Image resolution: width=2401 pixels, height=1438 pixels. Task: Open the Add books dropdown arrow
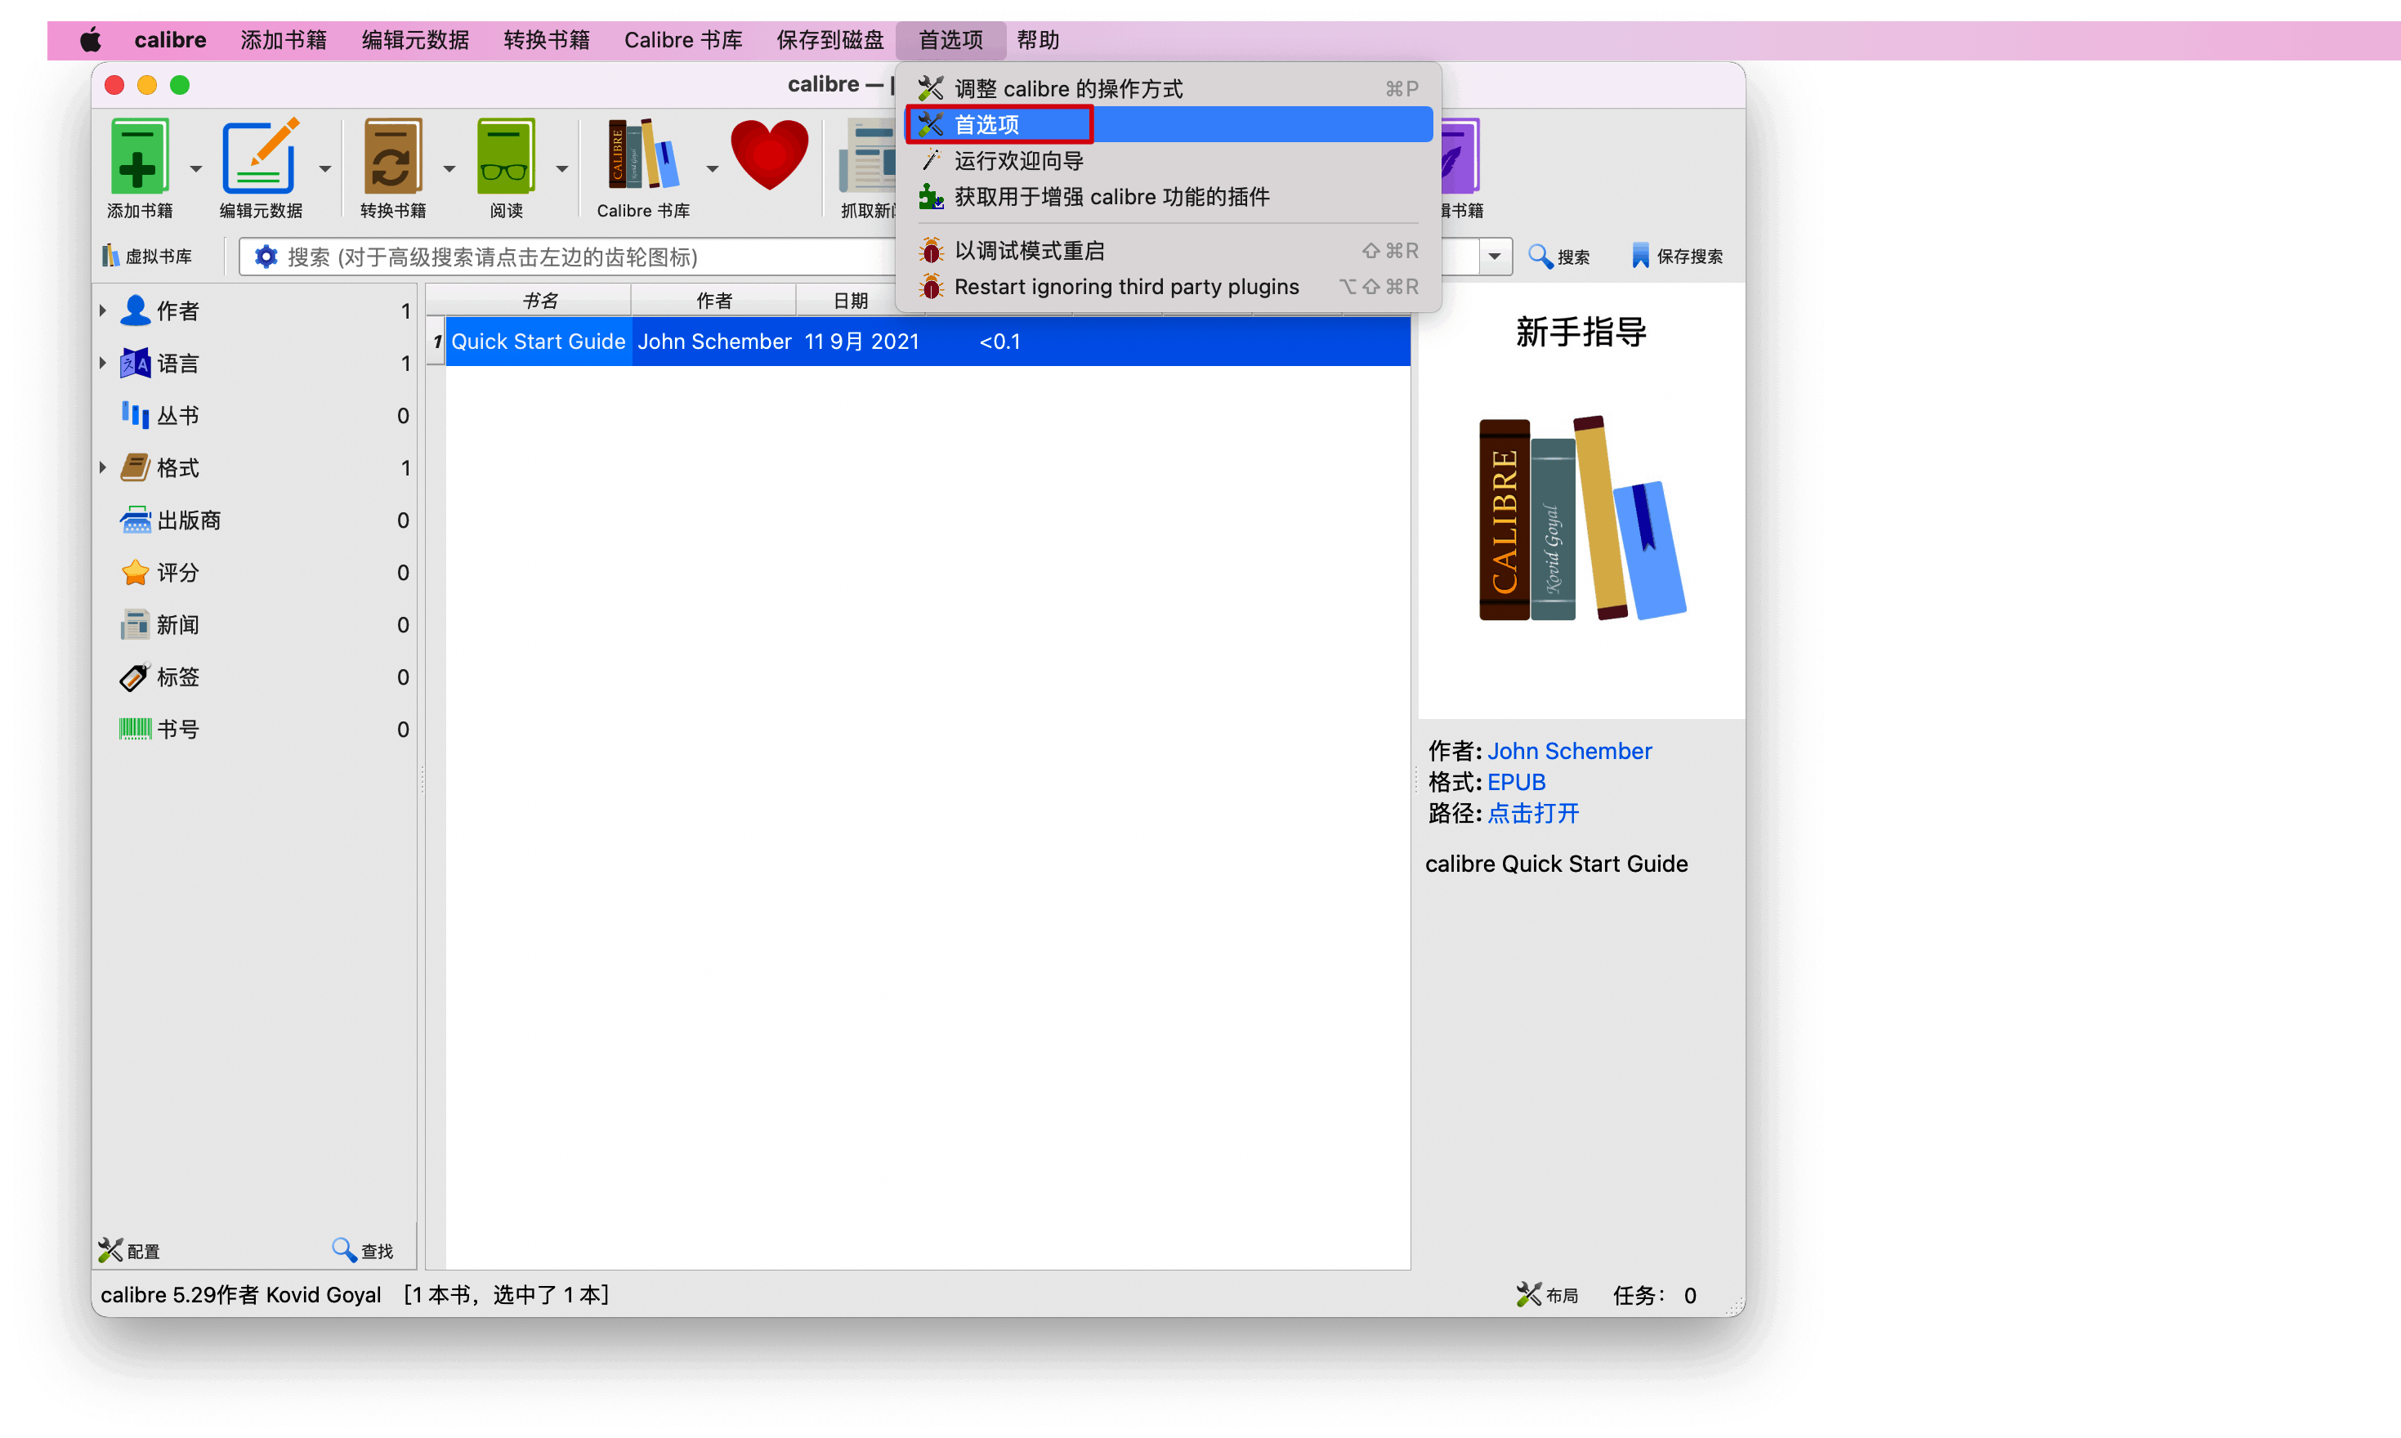click(x=195, y=167)
